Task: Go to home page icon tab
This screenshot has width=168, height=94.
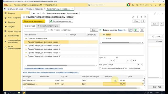Action: (5, 9)
